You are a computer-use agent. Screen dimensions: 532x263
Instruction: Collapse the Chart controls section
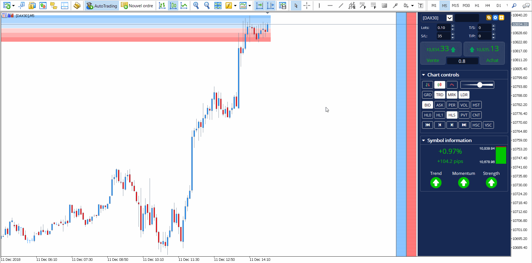pyautogui.click(x=423, y=75)
